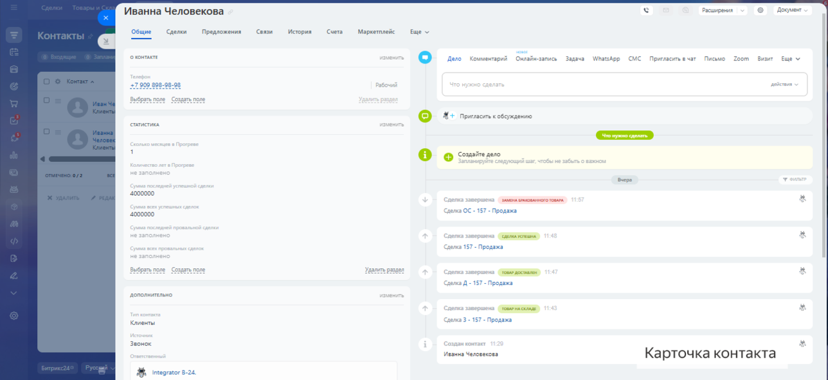Click green plus icon to create activity
The width and height of the screenshot is (828, 380).
tap(449, 157)
